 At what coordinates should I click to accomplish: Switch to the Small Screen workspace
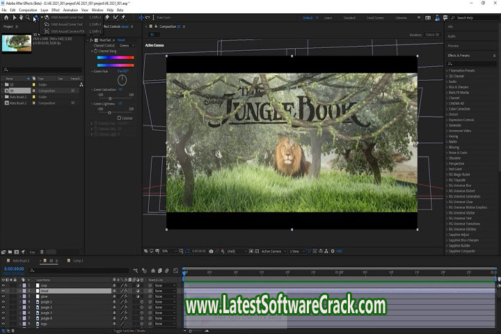[x=375, y=18]
